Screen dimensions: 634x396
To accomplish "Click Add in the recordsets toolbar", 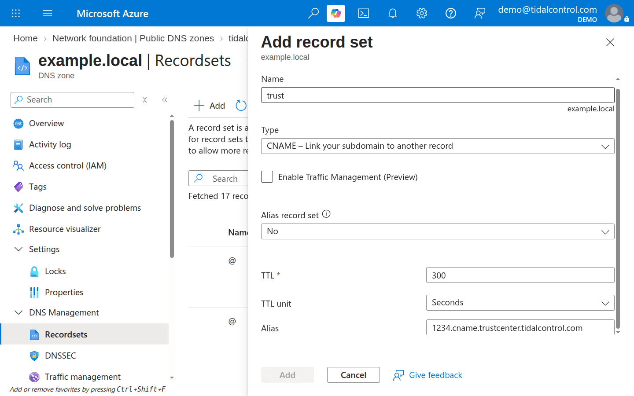I will tap(210, 106).
